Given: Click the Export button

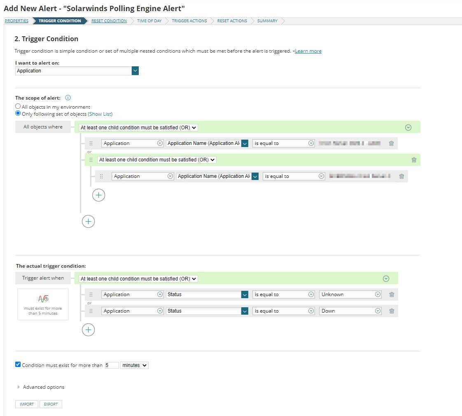Looking at the screenshot, I should 51,404.
